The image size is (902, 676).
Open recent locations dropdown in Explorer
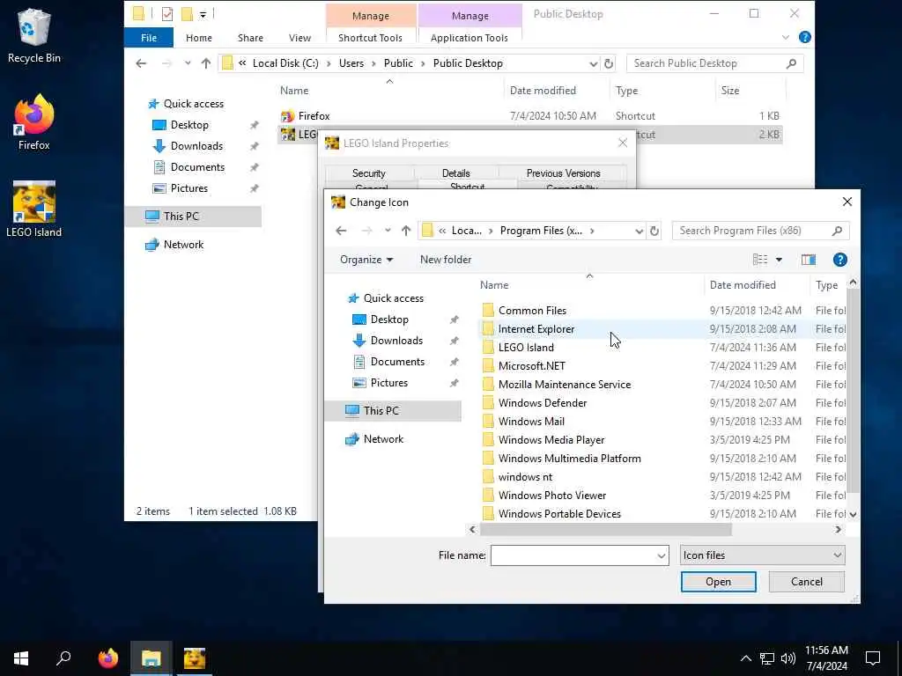click(x=188, y=63)
